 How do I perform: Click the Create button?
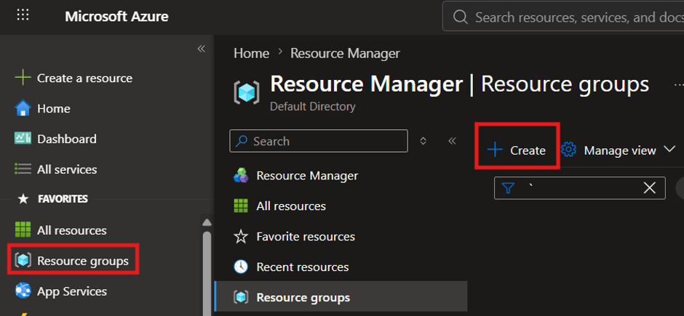tap(517, 150)
